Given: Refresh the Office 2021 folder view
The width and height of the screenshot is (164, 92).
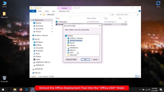Looking at the screenshot, I should (x=113, y=15).
